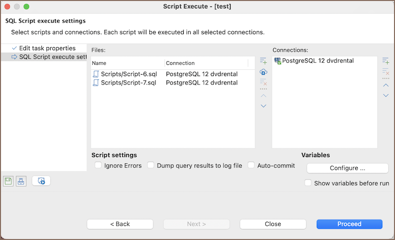395x240 pixels.
Task: Enable the Ignore Errors checkbox
Action: tap(98, 165)
